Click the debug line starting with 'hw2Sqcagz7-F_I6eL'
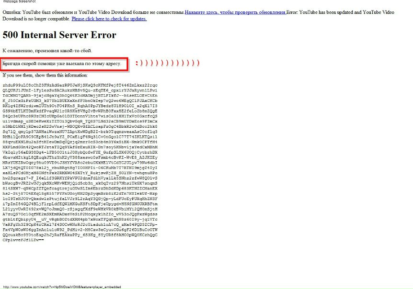Screen dimensions: 413x289 [x=80, y=178]
